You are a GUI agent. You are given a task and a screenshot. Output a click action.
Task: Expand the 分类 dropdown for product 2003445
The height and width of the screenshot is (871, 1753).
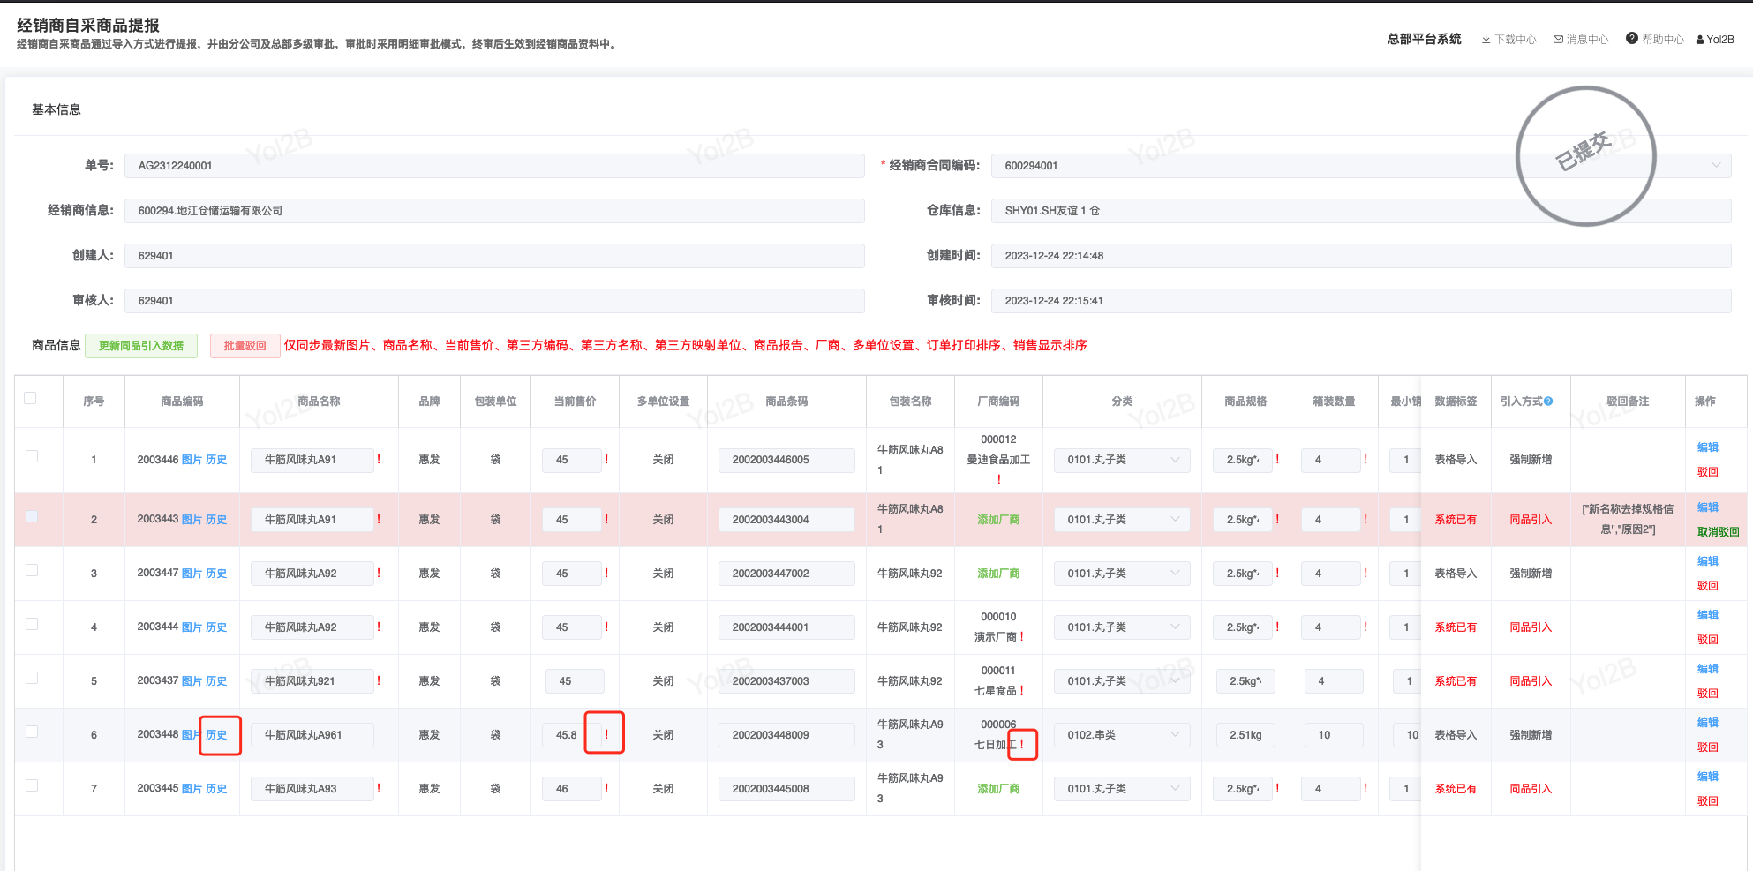click(x=1122, y=789)
